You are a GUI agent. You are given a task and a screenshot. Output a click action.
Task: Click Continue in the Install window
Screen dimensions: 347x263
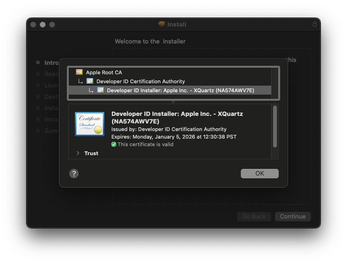pos(293,216)
